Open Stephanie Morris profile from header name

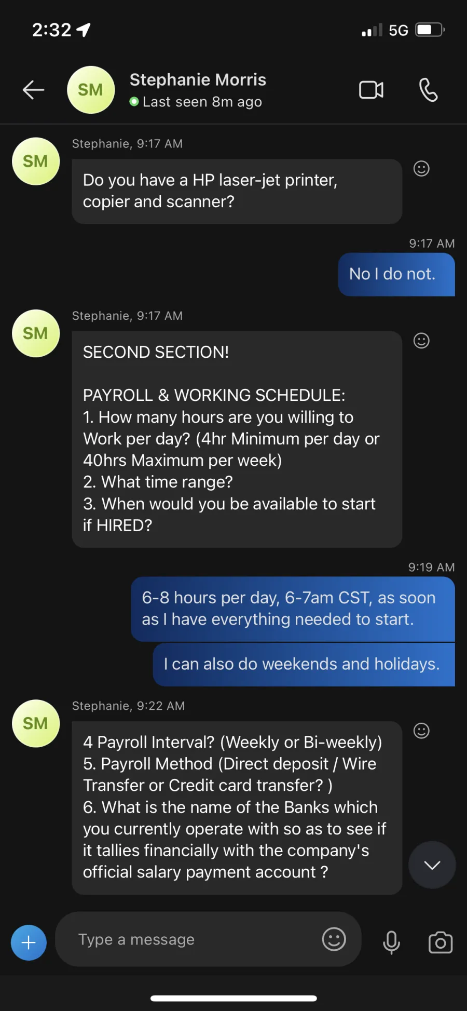pyautogui.click(x=198, y=79)
